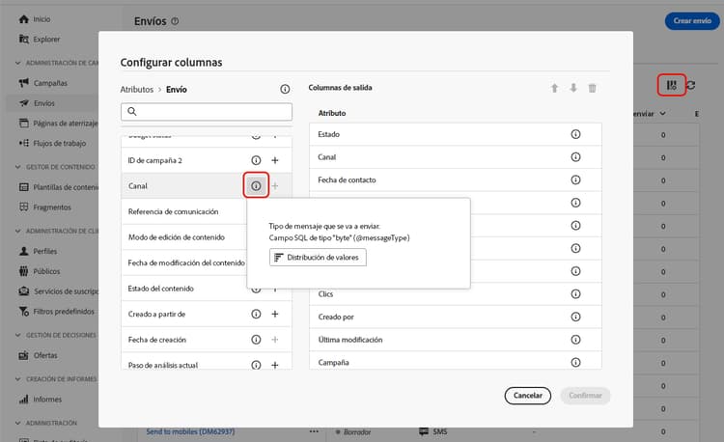This screenshot has width=724, height=442.
Task: Focus the attribute search field
Action: pos(207,112)
